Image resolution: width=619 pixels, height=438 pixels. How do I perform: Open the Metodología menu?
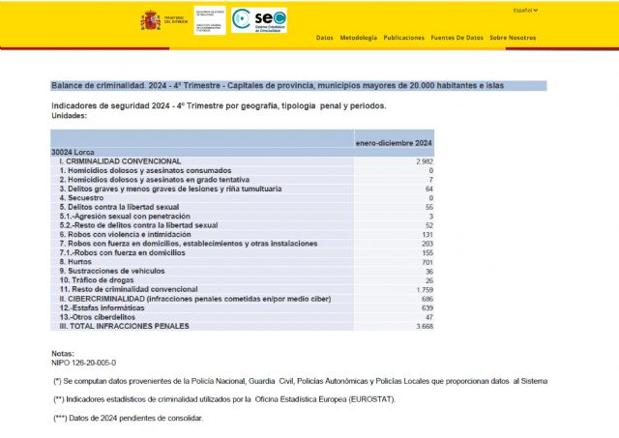(x=358, y=38)
